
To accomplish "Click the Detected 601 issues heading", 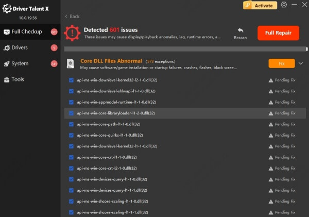I will point(111,30).
